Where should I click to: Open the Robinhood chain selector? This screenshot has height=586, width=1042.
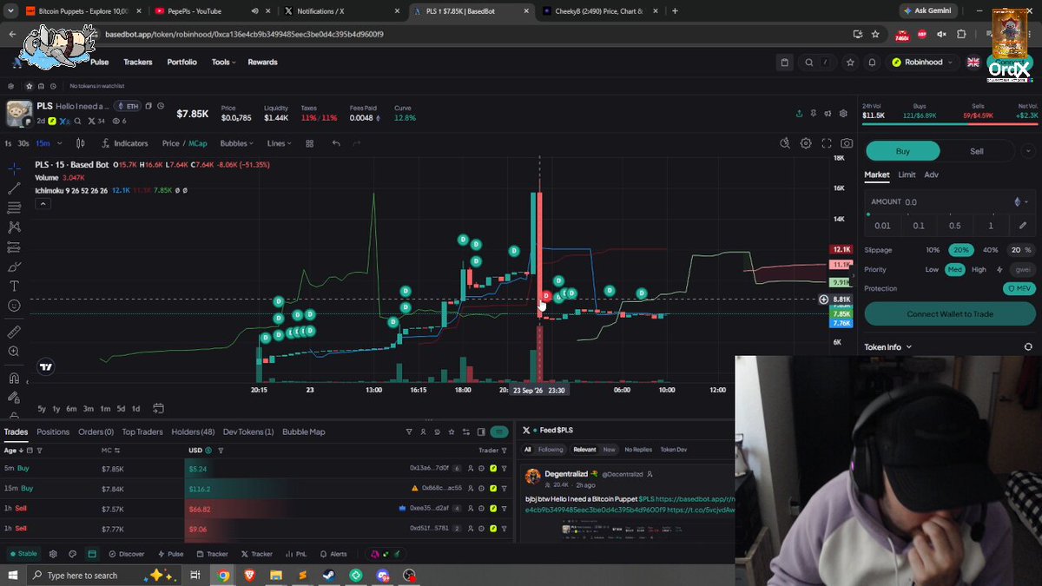point(924,63)
